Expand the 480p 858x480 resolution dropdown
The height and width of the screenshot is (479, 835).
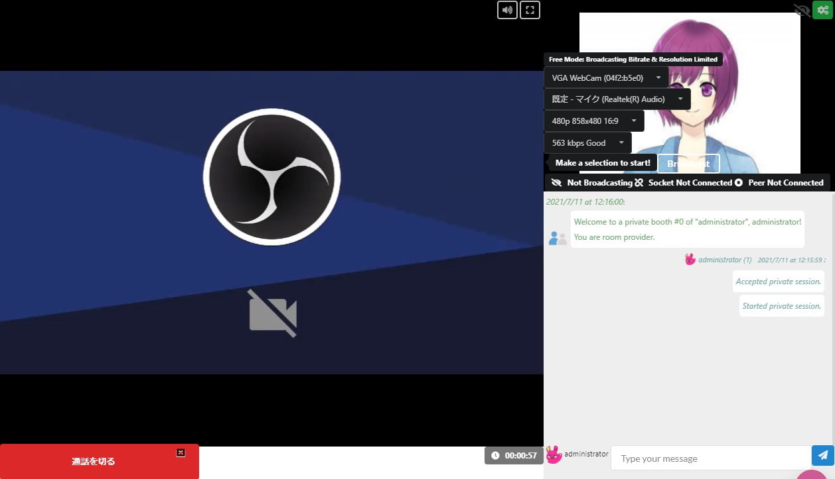(593, 121)
